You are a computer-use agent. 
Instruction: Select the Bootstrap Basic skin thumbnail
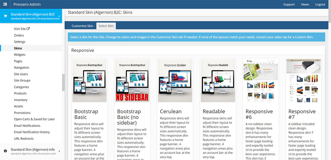click(x=89, y=81)
